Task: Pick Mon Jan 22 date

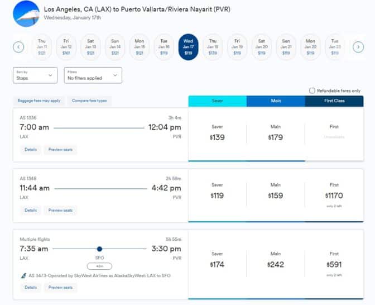Action: (310, 47)
